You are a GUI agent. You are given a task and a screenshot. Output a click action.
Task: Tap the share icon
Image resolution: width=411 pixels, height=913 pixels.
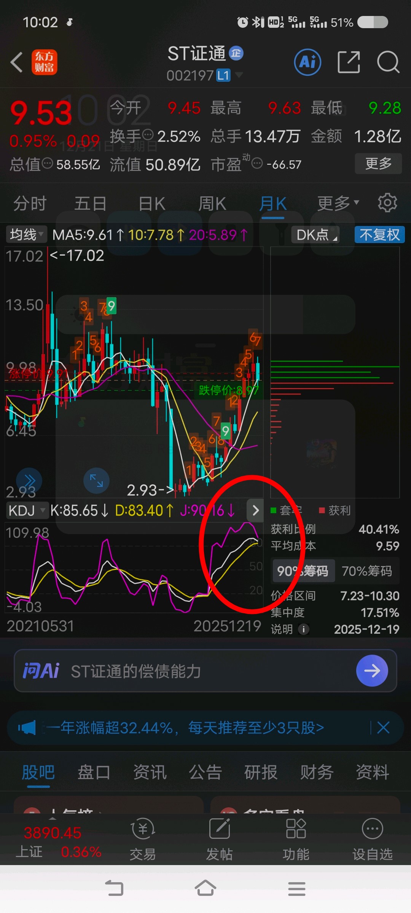349,62
